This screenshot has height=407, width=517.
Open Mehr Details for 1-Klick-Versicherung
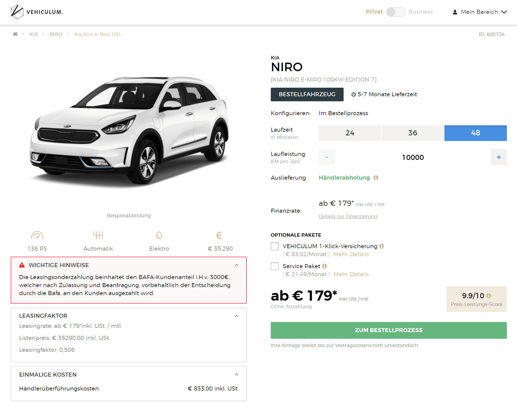351,254
